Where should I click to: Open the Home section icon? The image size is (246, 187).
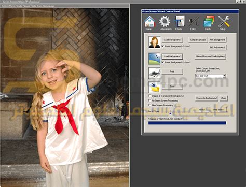click(149, 22)
